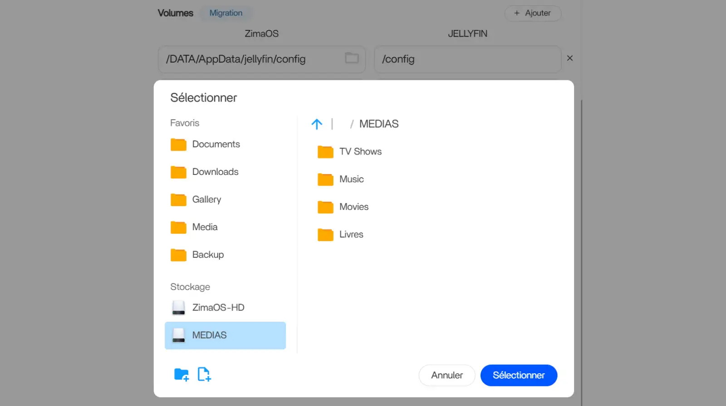
Task: Open Backup folder in favorites
Action: pyautogui.click(x=207, y=255)
